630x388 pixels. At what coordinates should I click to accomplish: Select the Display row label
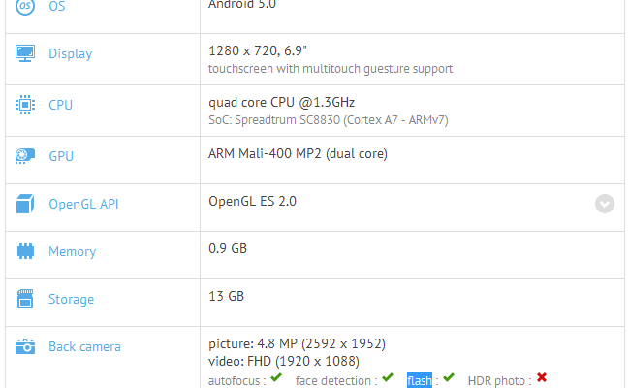click(x=70, y=54)
